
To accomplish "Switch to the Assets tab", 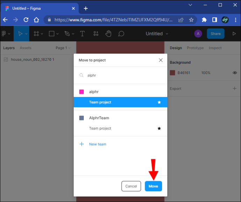I will (25, 48).
